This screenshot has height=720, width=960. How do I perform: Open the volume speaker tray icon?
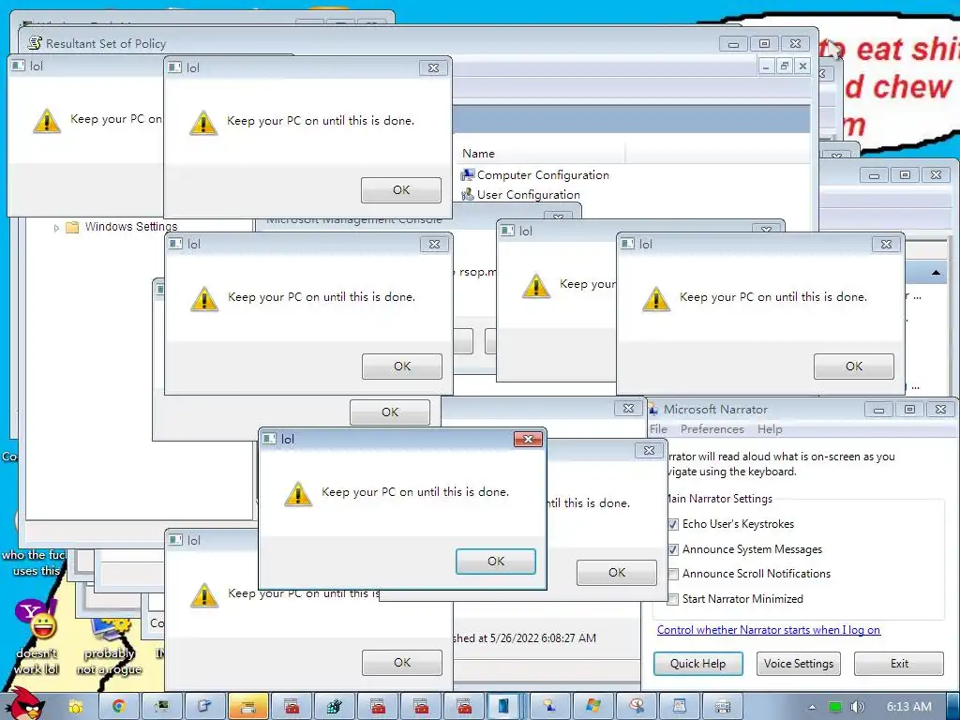pos(857,707)
